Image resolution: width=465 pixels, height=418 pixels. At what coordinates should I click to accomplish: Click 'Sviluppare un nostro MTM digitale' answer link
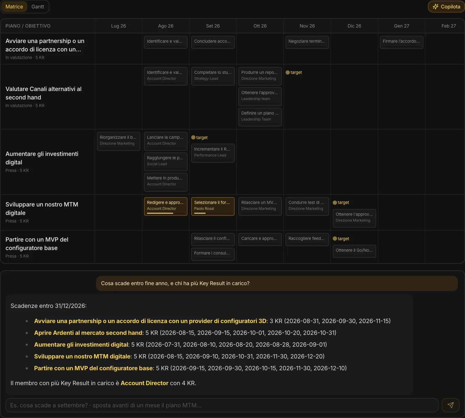(x=82, y=356)
